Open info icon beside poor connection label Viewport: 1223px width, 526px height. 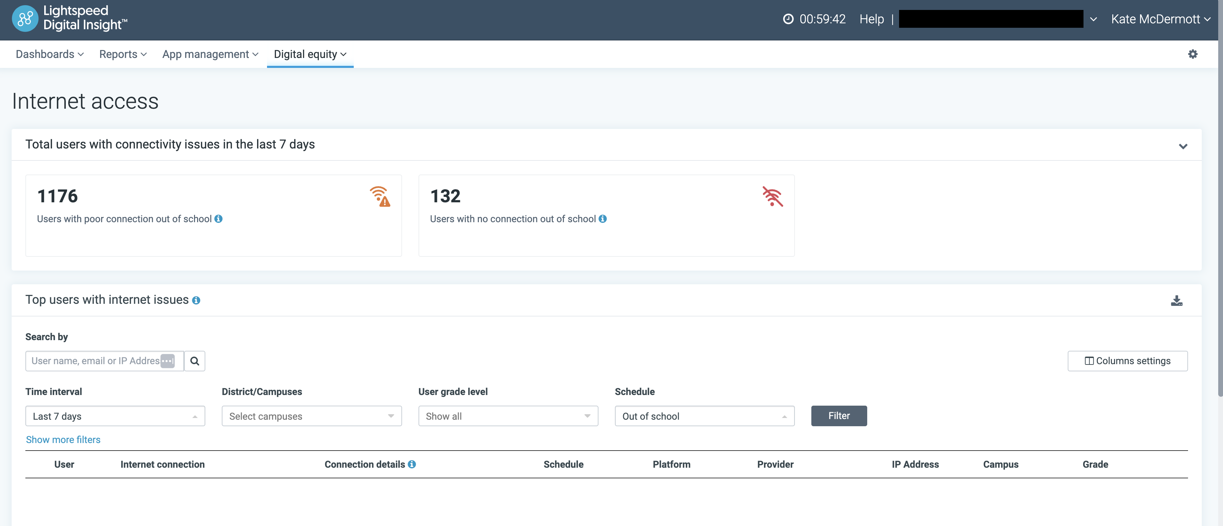(218, 219)
